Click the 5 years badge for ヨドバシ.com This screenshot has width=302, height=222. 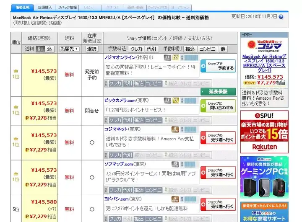point(175,199)
